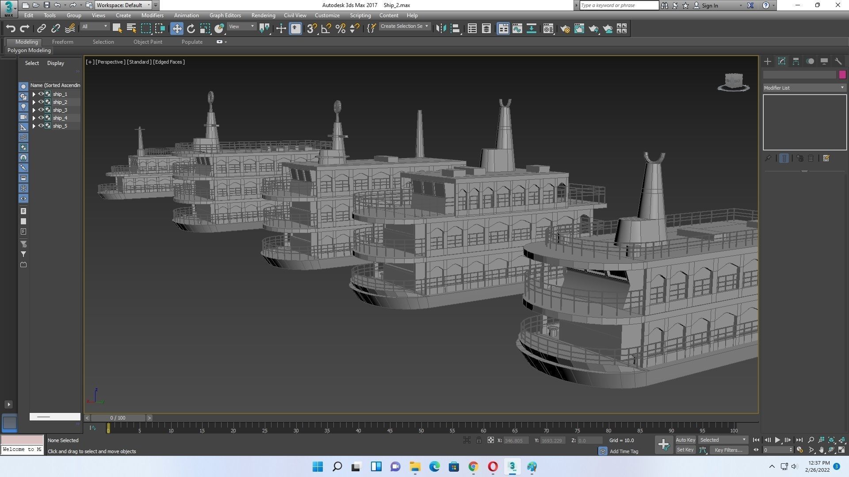Open Key Filters... dialog
849x477 pixels.
click(x=728, y=450)
